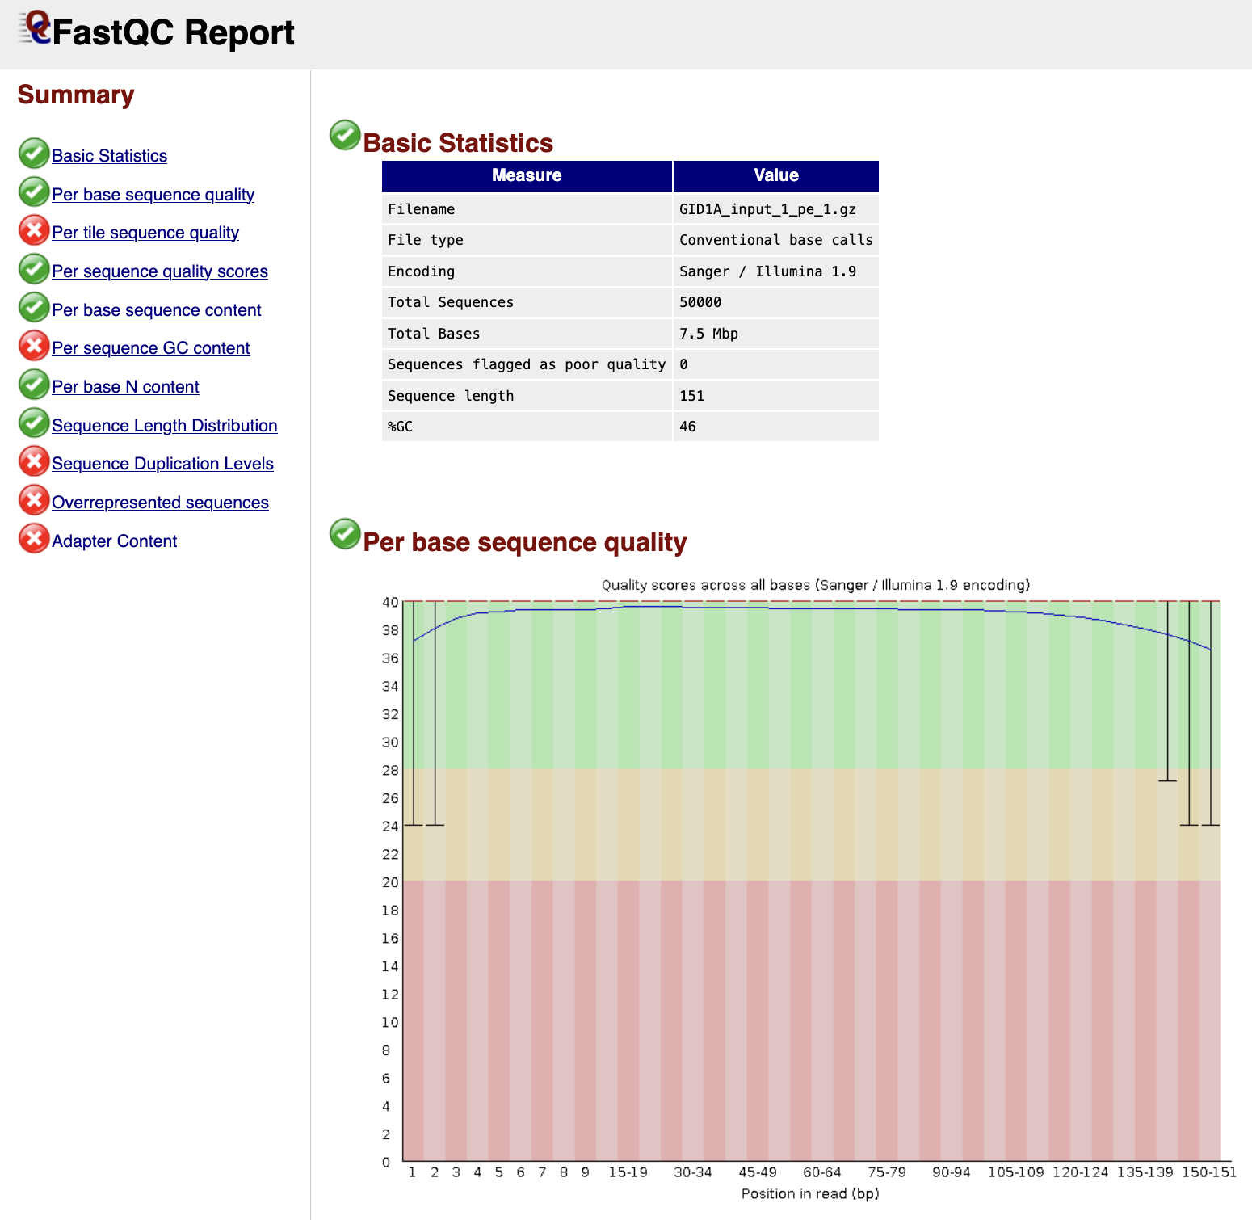Click the 75-79 x-axis label
This screenshot has width=1252, height=1220.
pos(887,1172)
